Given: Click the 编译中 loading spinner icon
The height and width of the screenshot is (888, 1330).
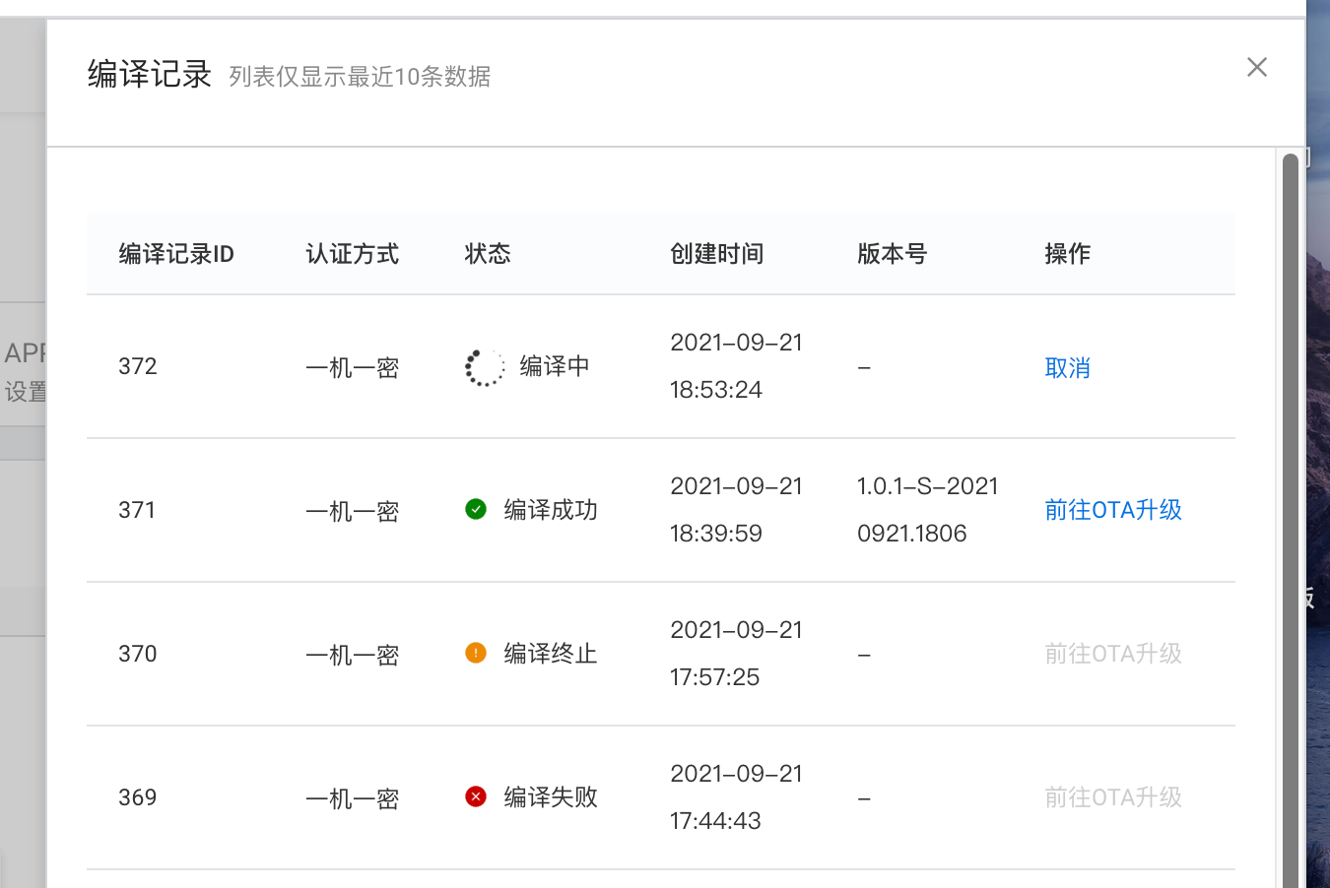Looking at the screenshot, I should (484, 367).
